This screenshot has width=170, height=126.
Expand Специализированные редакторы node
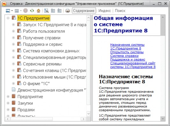(x=13, y=57)
